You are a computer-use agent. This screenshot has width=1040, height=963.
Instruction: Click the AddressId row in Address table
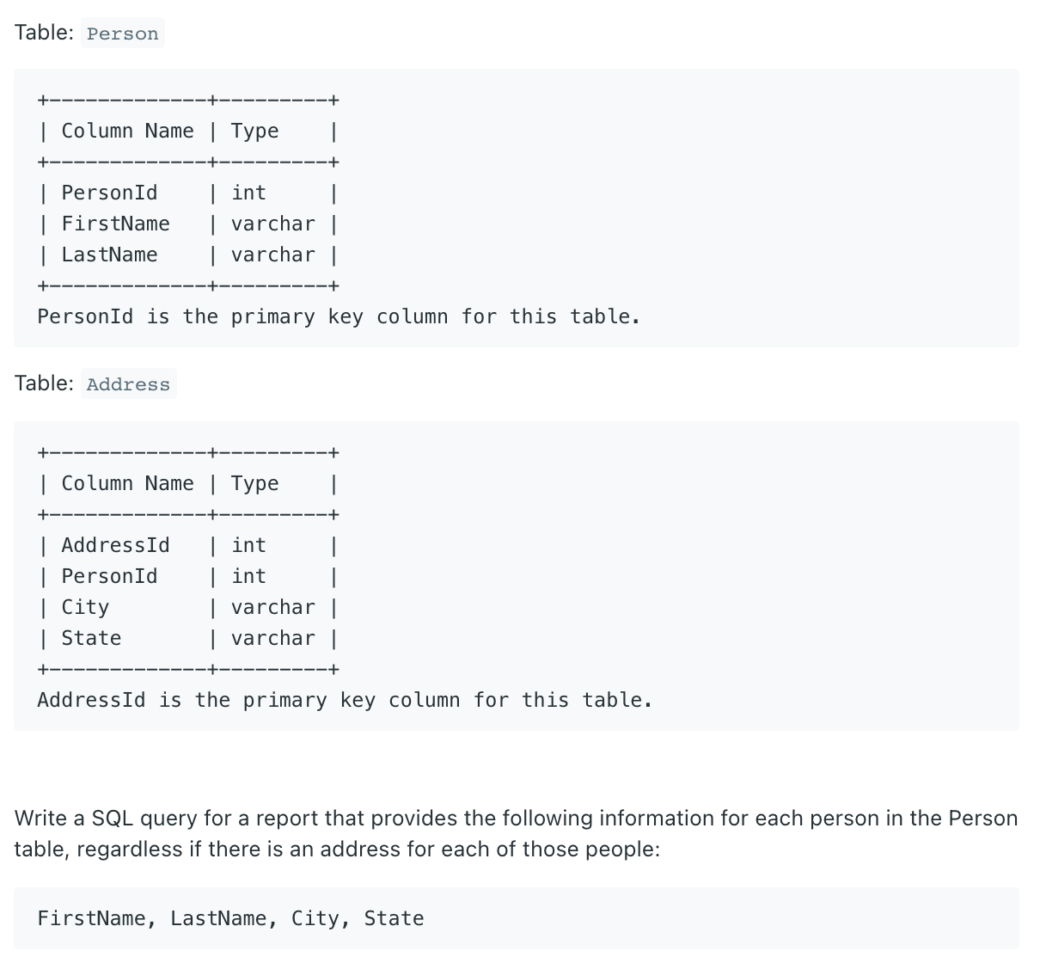[x=115, y=546]
